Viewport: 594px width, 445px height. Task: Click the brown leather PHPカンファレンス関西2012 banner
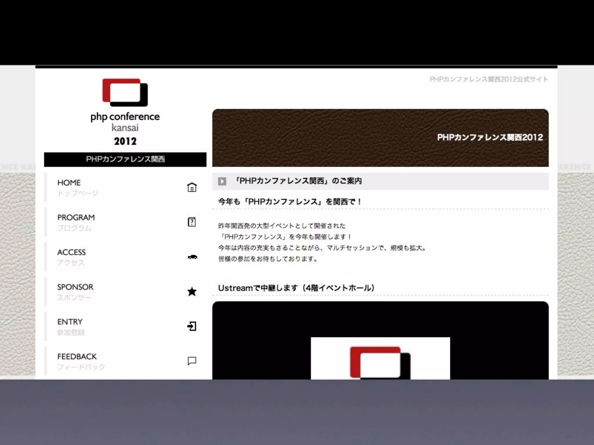(380, 138)
